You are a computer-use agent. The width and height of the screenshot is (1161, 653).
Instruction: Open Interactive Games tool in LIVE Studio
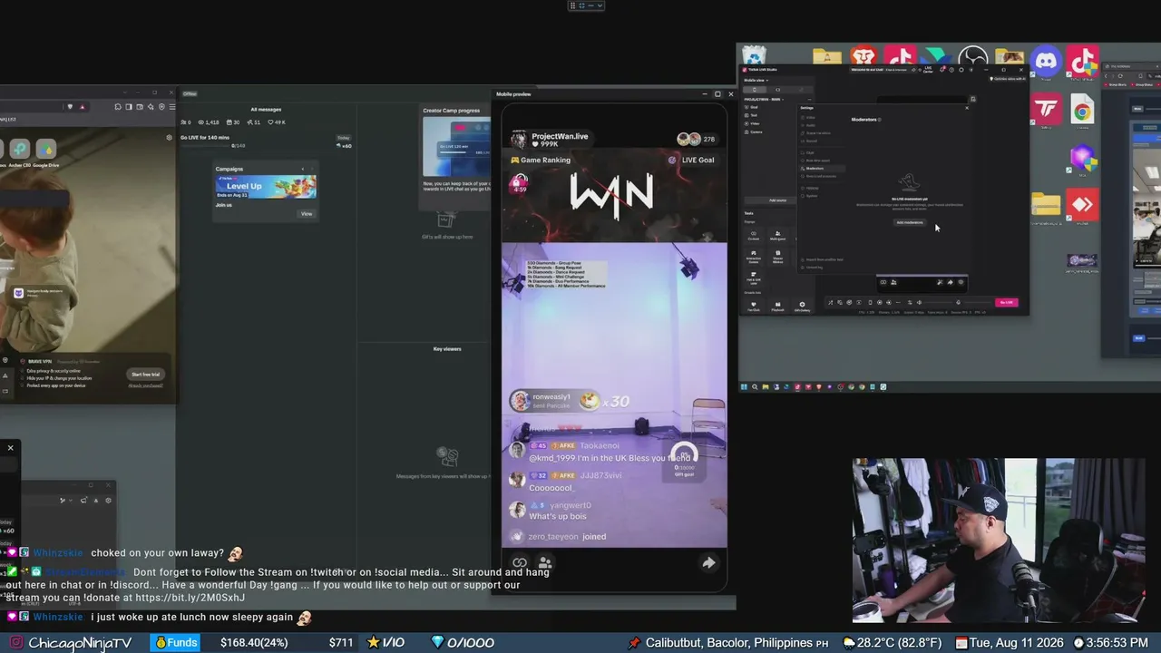[x=753, y=257]
